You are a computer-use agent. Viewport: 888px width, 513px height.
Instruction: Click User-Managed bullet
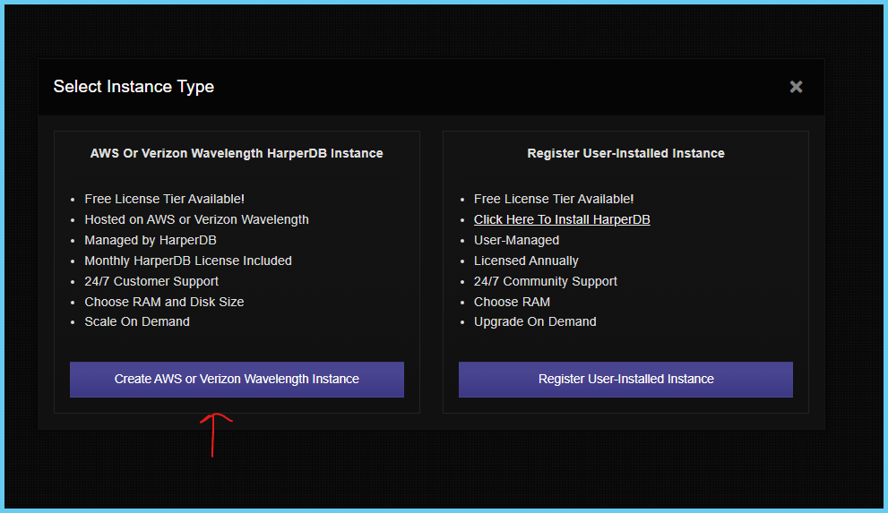[x=516, y=240]
